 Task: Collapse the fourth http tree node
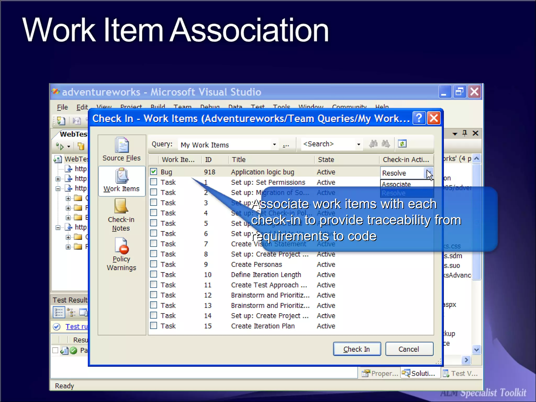click(x=58, y=228)
